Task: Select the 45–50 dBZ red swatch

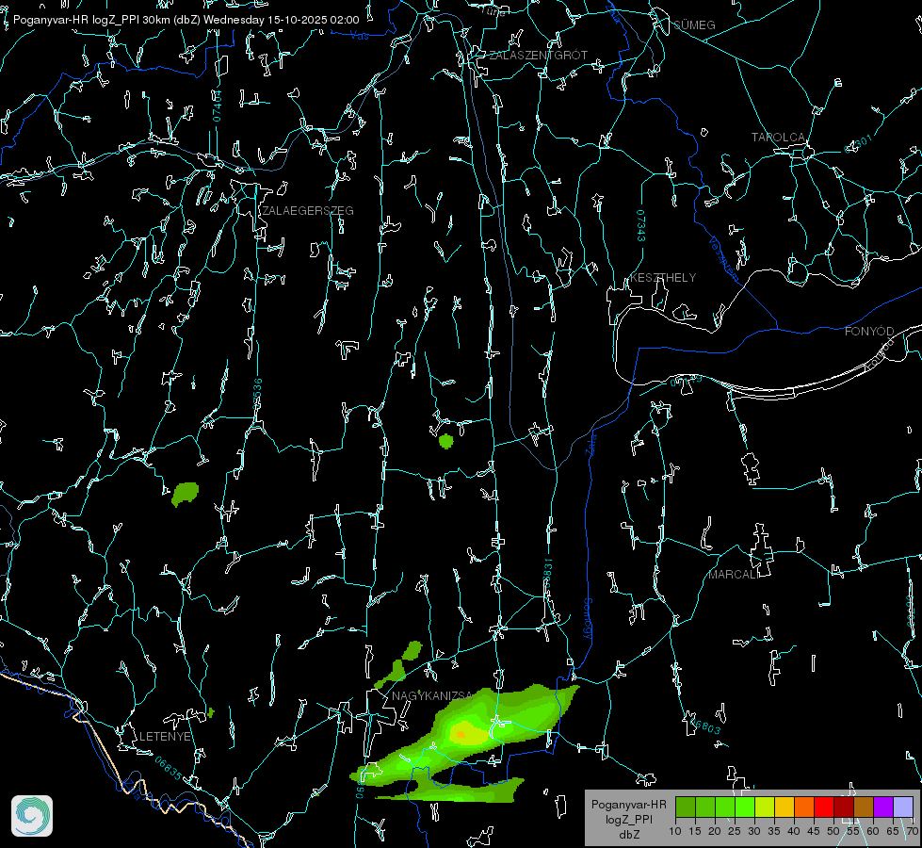Action: (824, 807)
